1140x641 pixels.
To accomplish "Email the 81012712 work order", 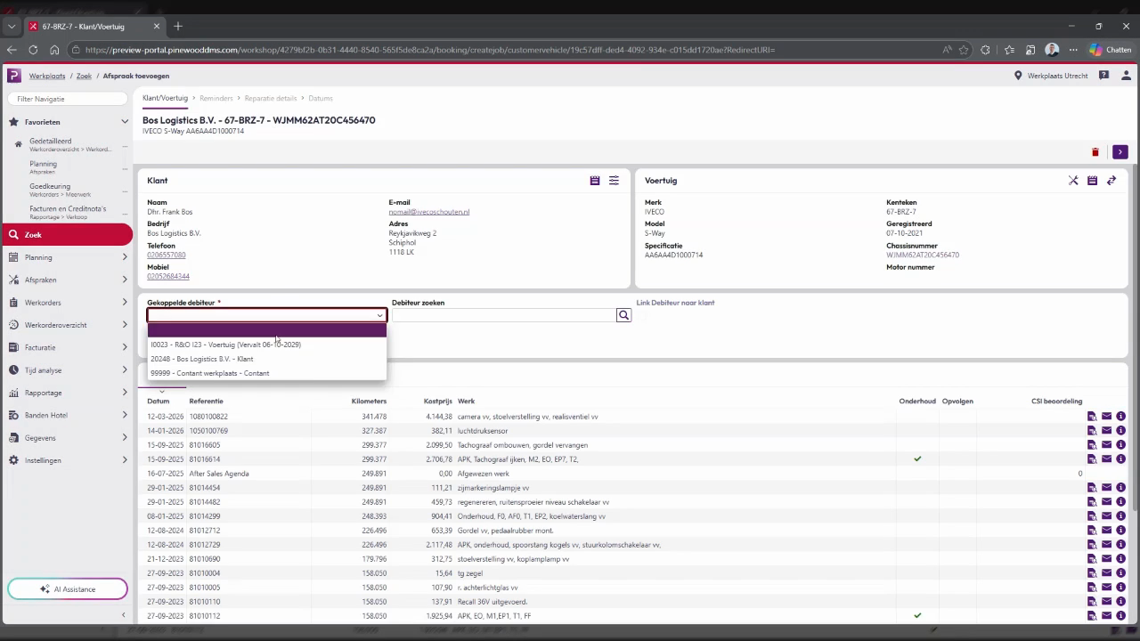I will point(1107,531).
